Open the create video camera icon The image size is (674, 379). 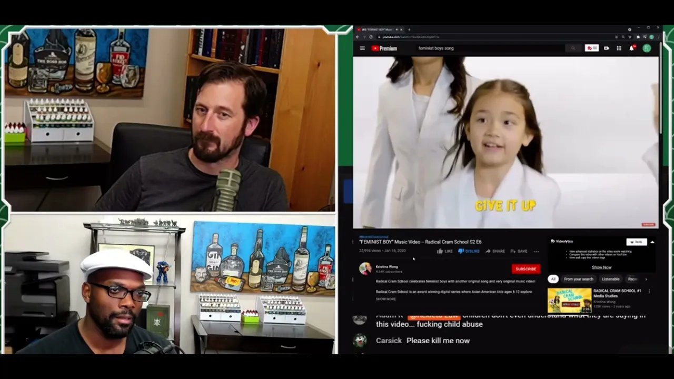pyautogui.click(x=607, y=48)
